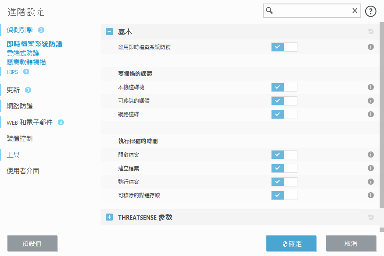384x256 pixels.
Task: Clear the search field with the X
Action: 354,11
